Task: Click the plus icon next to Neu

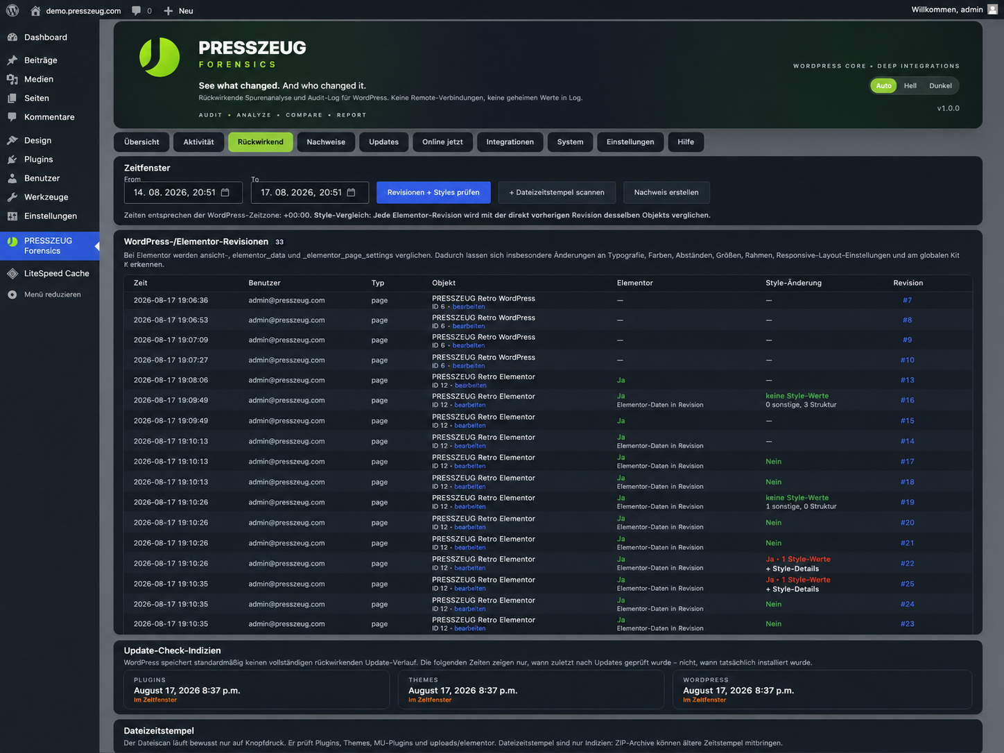Action: [x=168, y=11]
